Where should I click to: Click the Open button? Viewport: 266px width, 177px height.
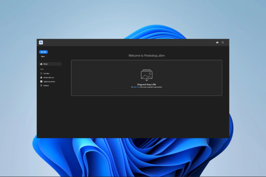point(43,56)
